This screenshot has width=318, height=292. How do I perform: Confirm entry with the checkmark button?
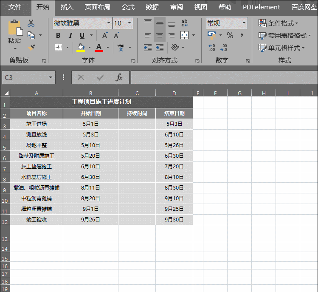(100, 77)
